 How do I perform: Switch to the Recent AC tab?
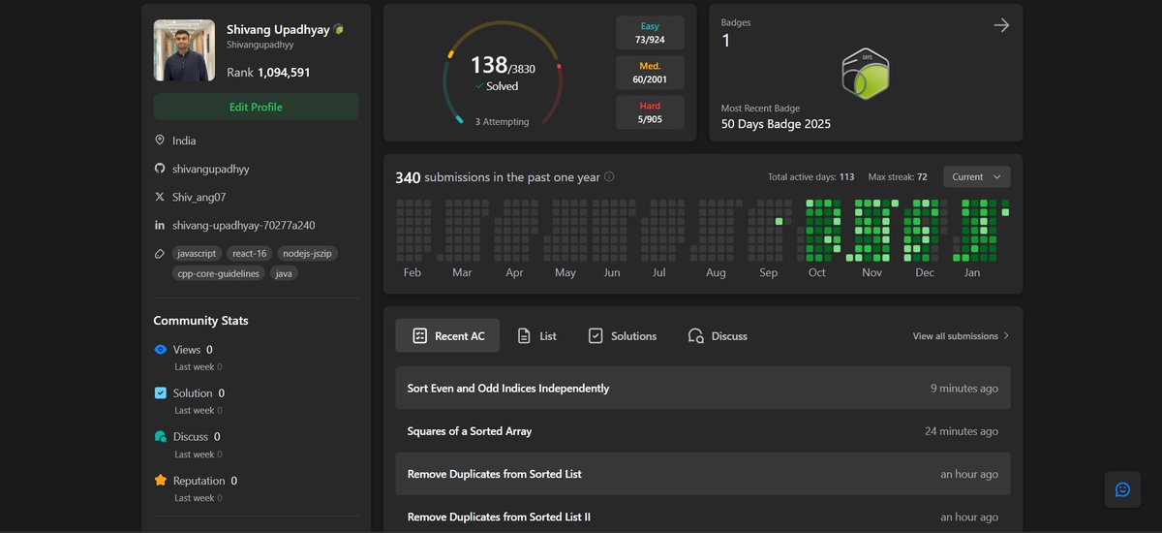447,335
